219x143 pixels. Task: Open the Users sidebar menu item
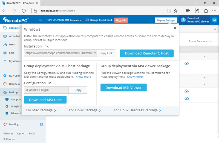12,44
